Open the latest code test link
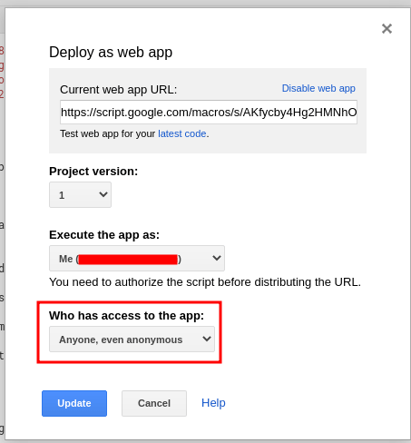The width and height of the screenshot is (411, 443). [182, 133]
